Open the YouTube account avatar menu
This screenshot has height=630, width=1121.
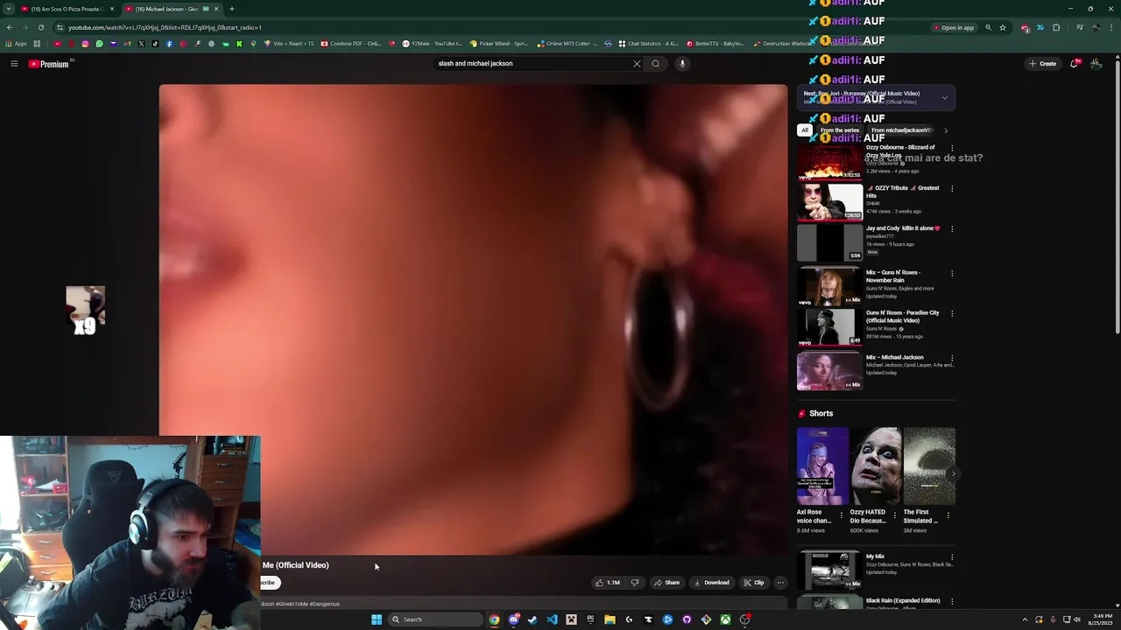click(1096, 64)
